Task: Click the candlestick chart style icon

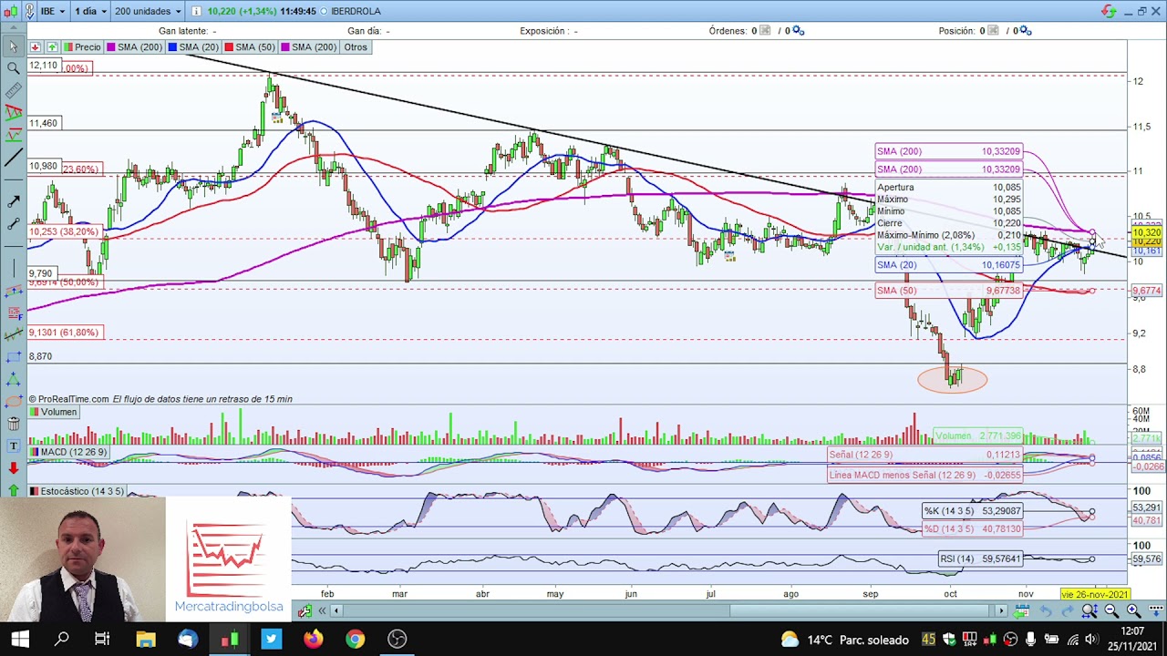Action: [x=11, y=11]
